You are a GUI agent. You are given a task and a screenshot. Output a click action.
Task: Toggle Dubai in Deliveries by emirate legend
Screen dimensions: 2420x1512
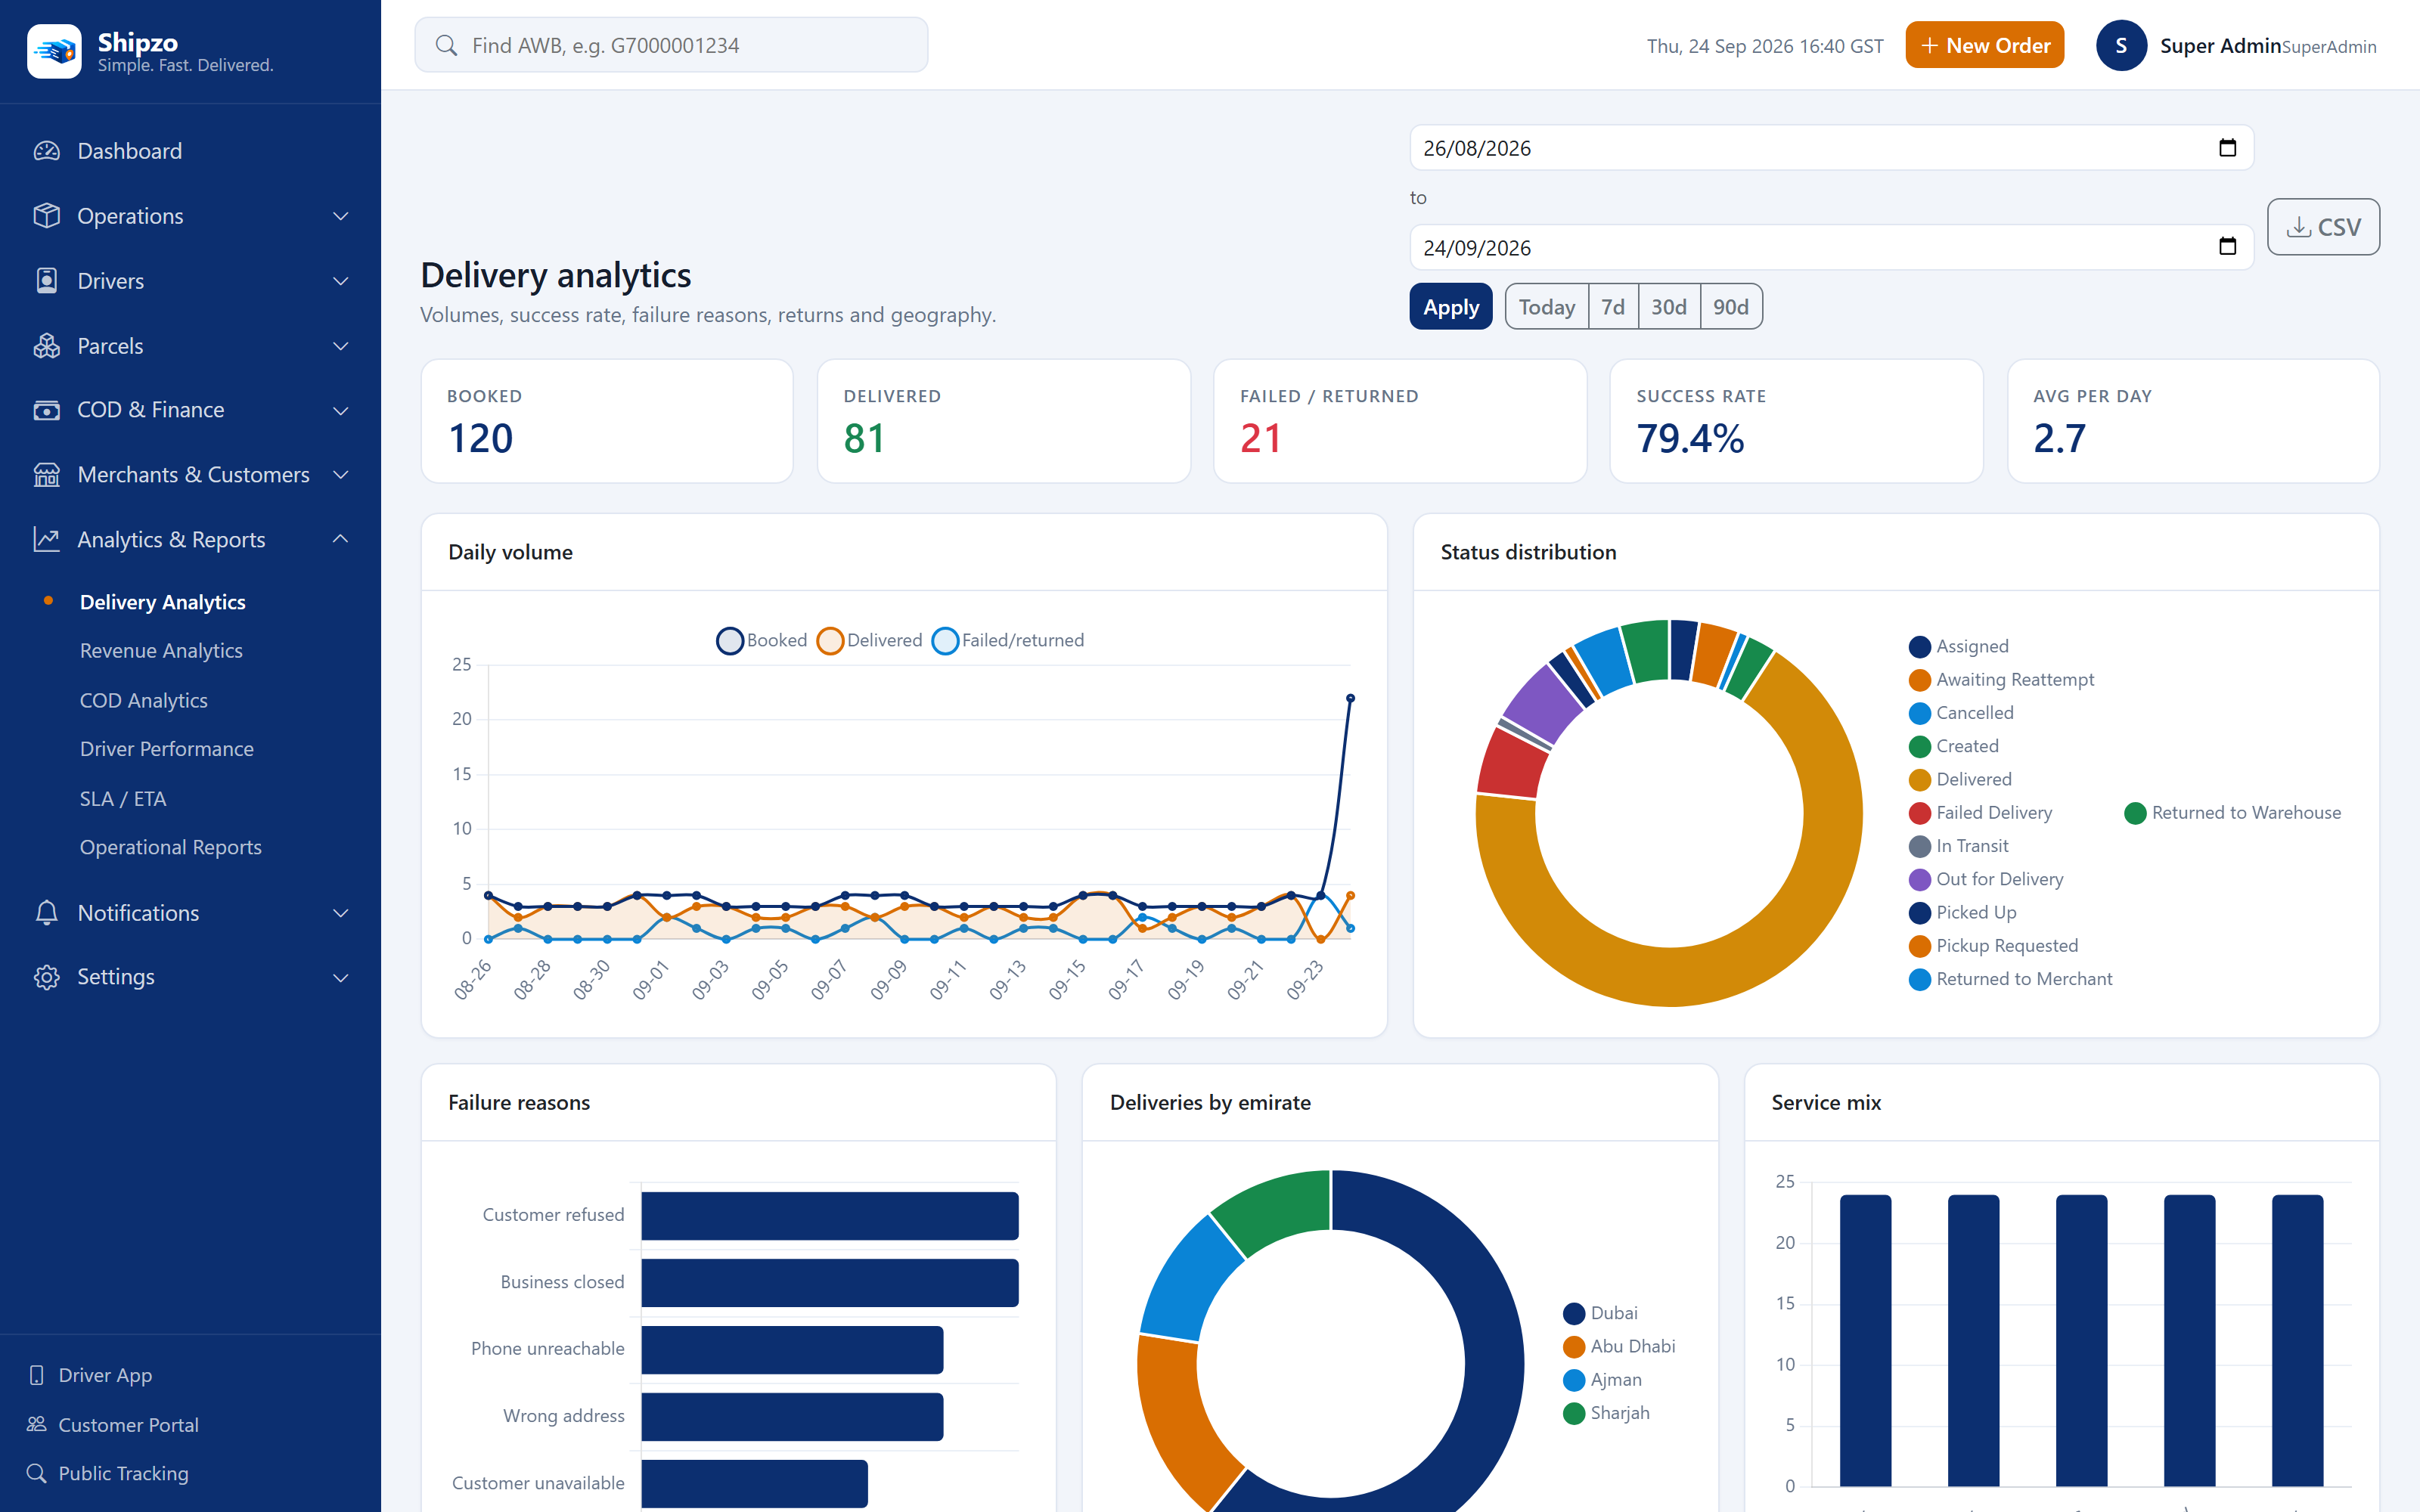[x=1600, y=1313]
